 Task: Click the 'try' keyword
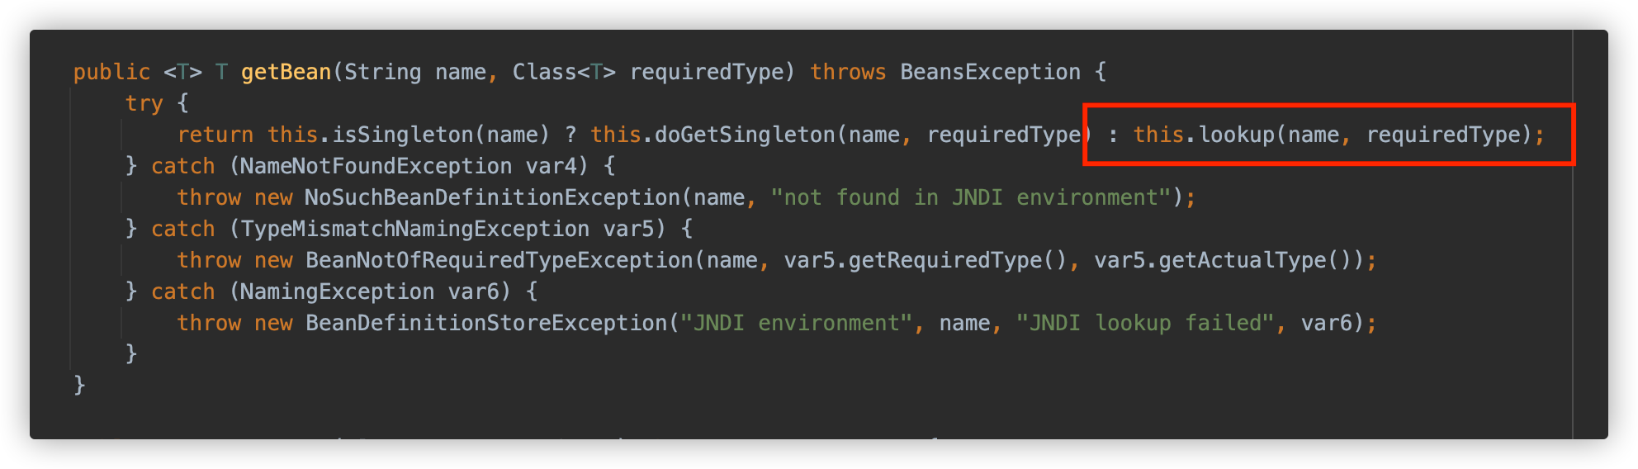144,104
